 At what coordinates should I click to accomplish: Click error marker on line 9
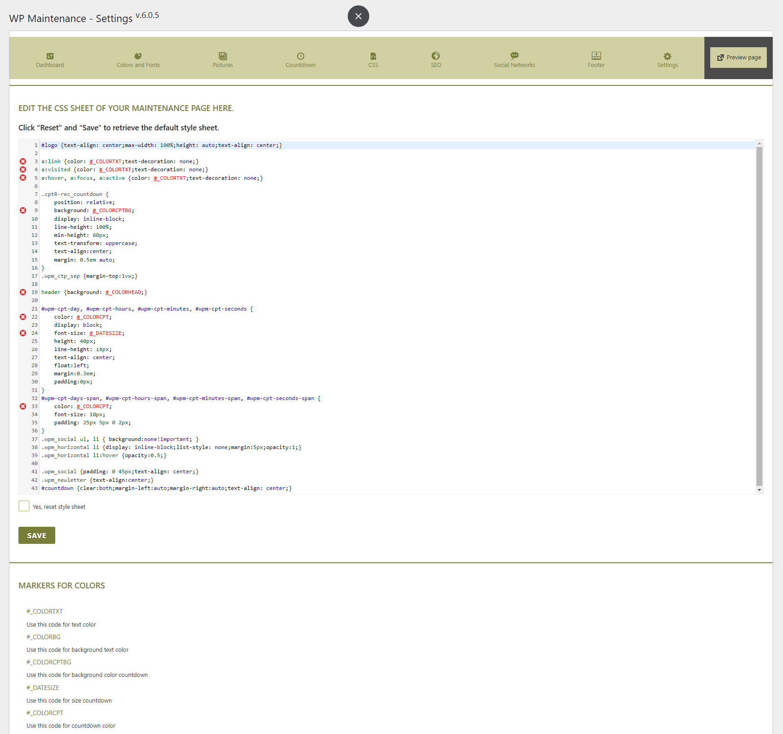click(x=23, y=210)
